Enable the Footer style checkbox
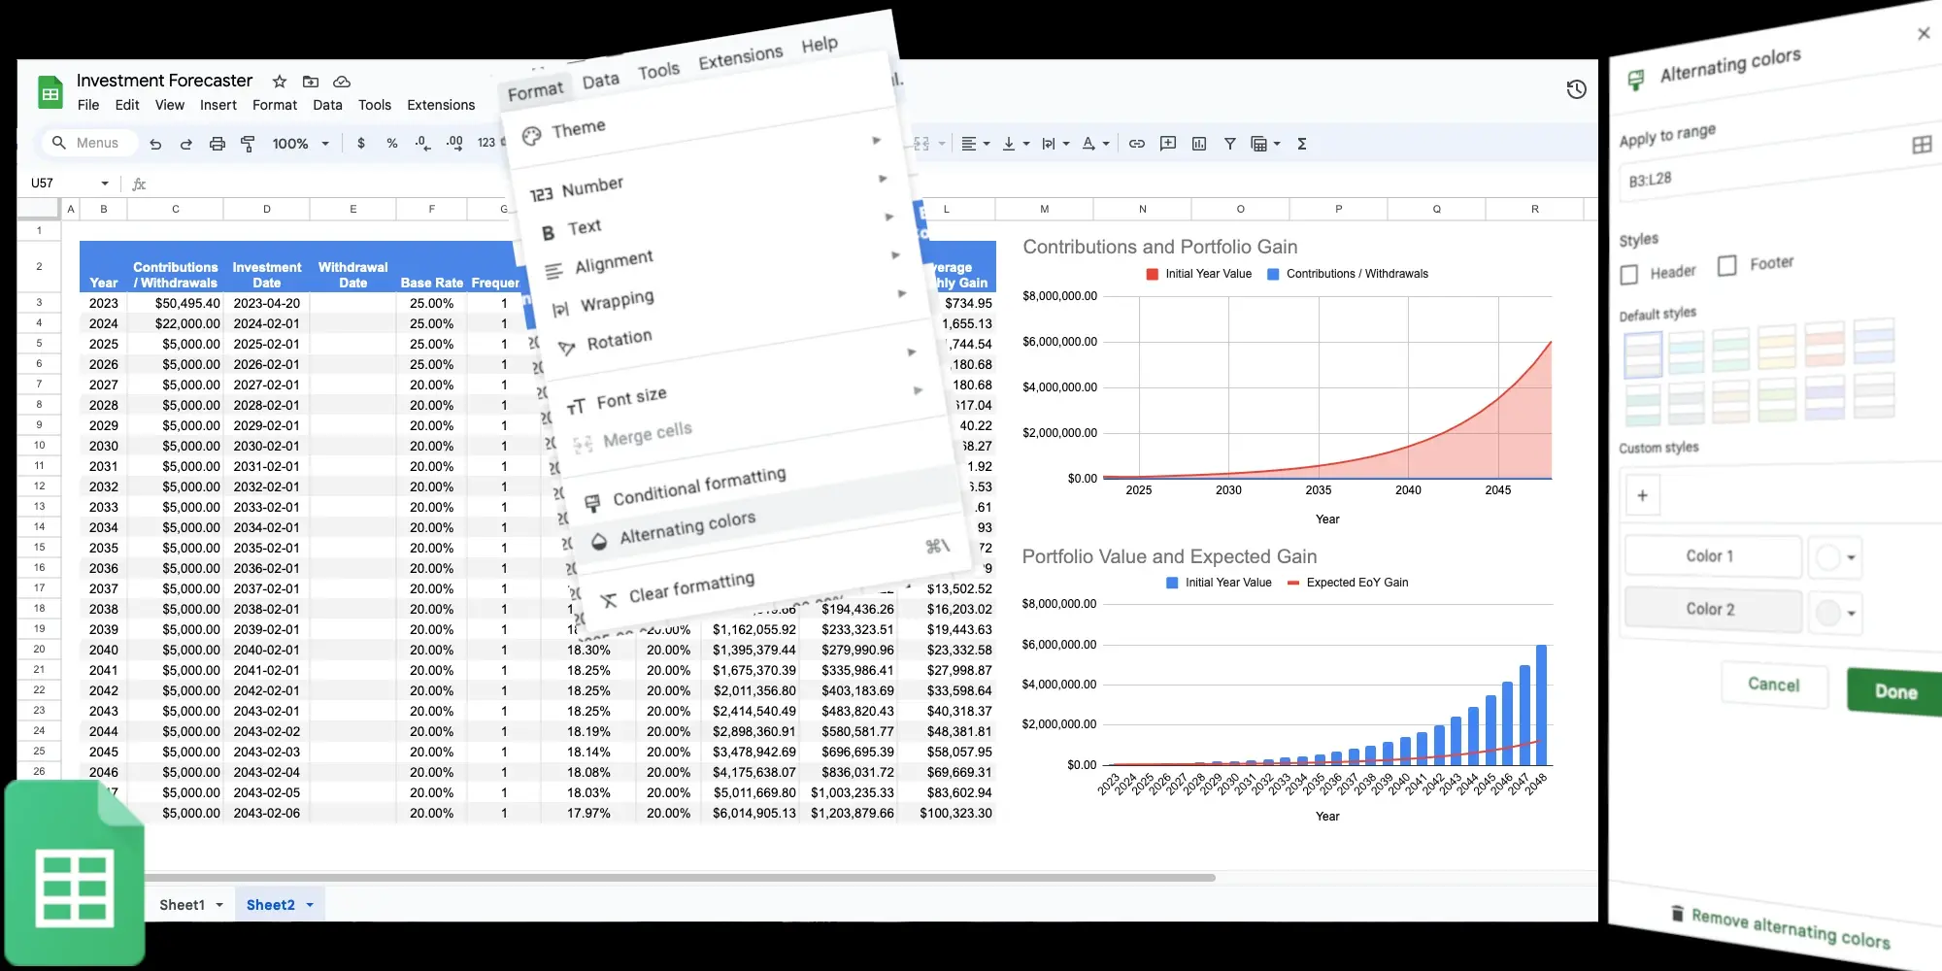This screenshot has width=1942, height=971. pos(1727,264)
